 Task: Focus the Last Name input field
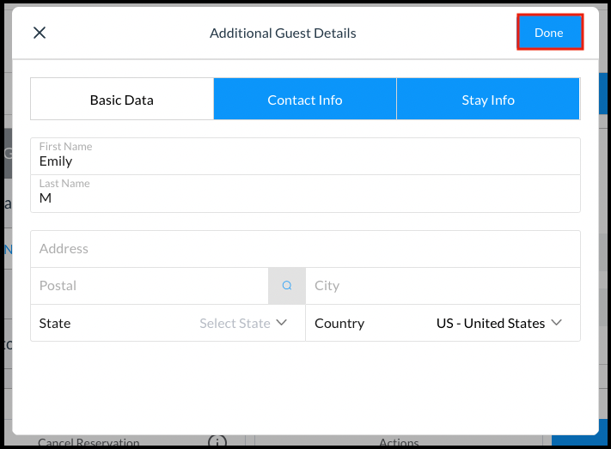tap(305, 197)
